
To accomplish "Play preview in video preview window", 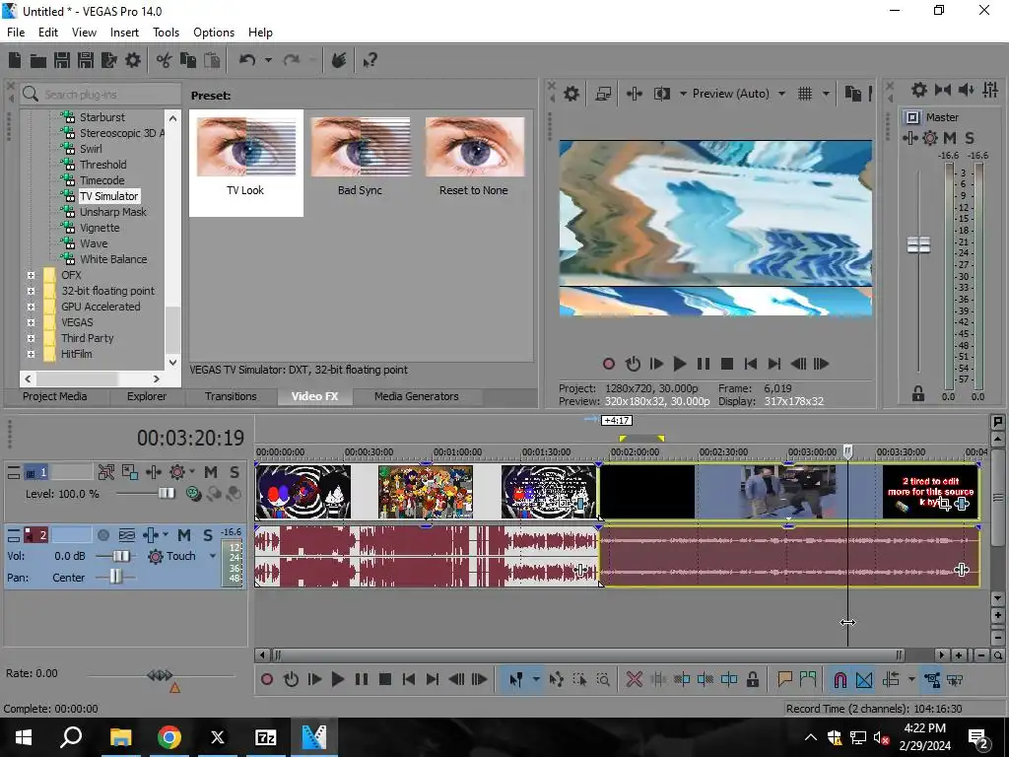I will tap(680, 364).
